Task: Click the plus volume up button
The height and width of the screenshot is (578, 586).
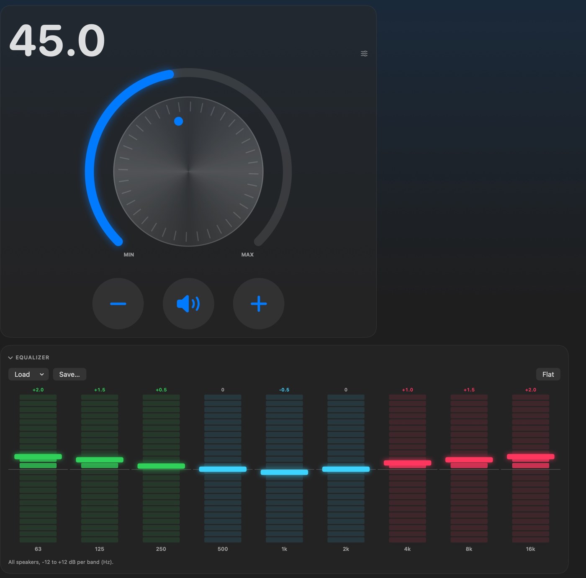Action: tap(259, 303)
